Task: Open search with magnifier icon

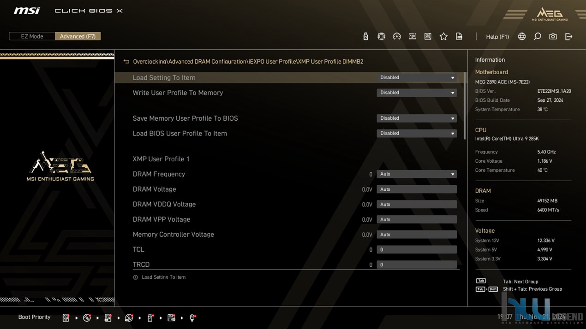Action: pyautogui.click(x=538, y=36)
